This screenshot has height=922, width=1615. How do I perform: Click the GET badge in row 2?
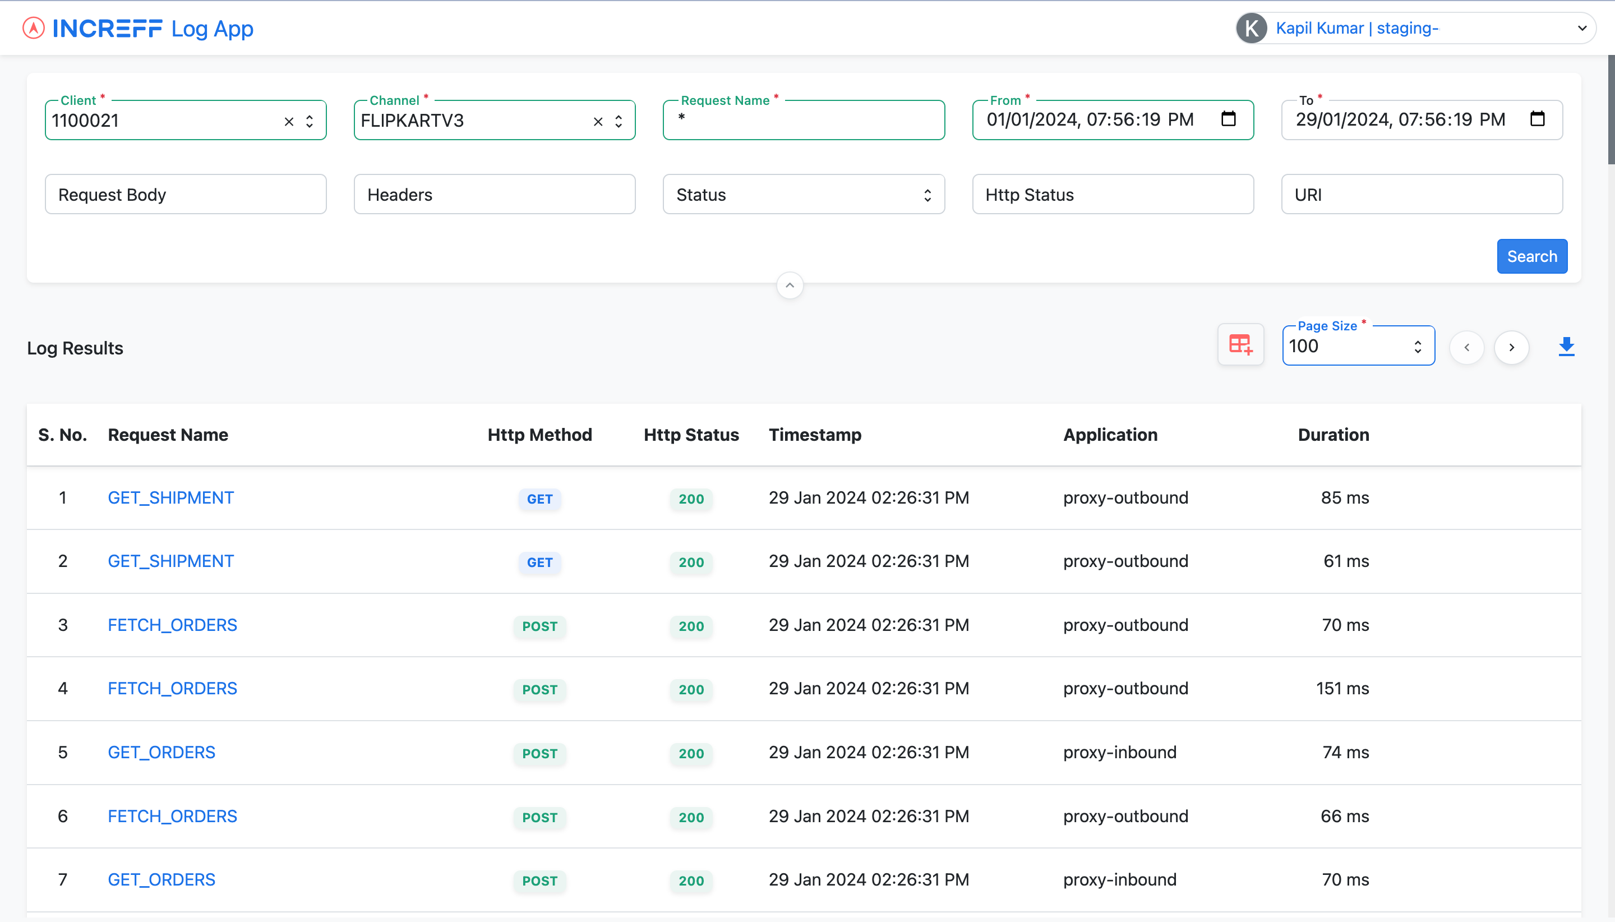(539, 563)
